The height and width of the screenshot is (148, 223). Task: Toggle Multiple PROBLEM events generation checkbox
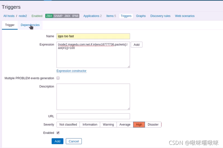click(x=58, y=78)
